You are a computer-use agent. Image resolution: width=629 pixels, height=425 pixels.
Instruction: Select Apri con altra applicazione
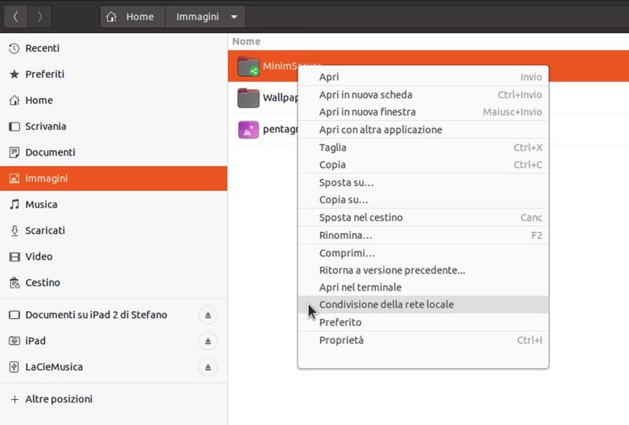(381, 130)
